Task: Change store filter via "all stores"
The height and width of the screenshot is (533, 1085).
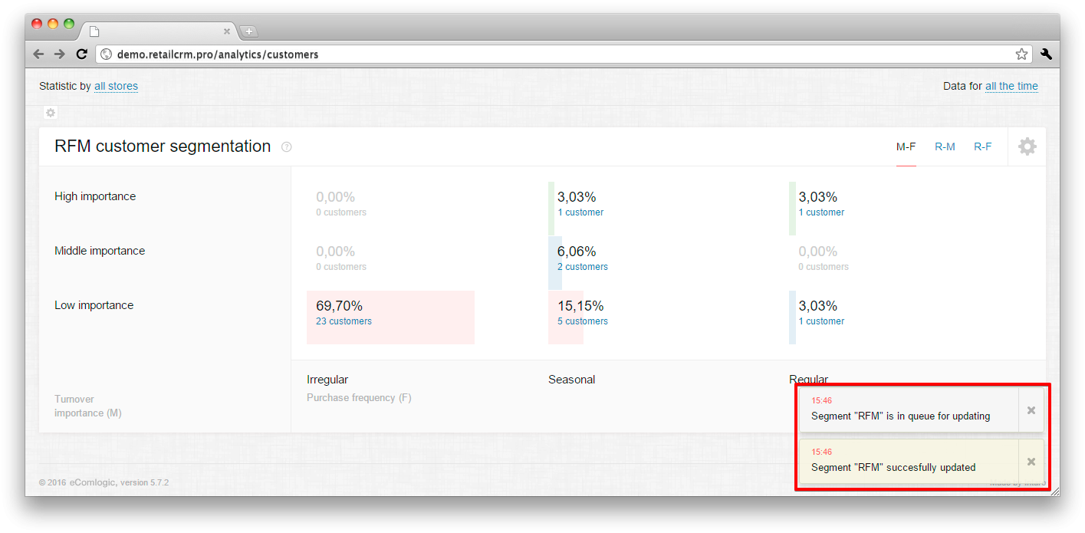Action: coord(117,87)
